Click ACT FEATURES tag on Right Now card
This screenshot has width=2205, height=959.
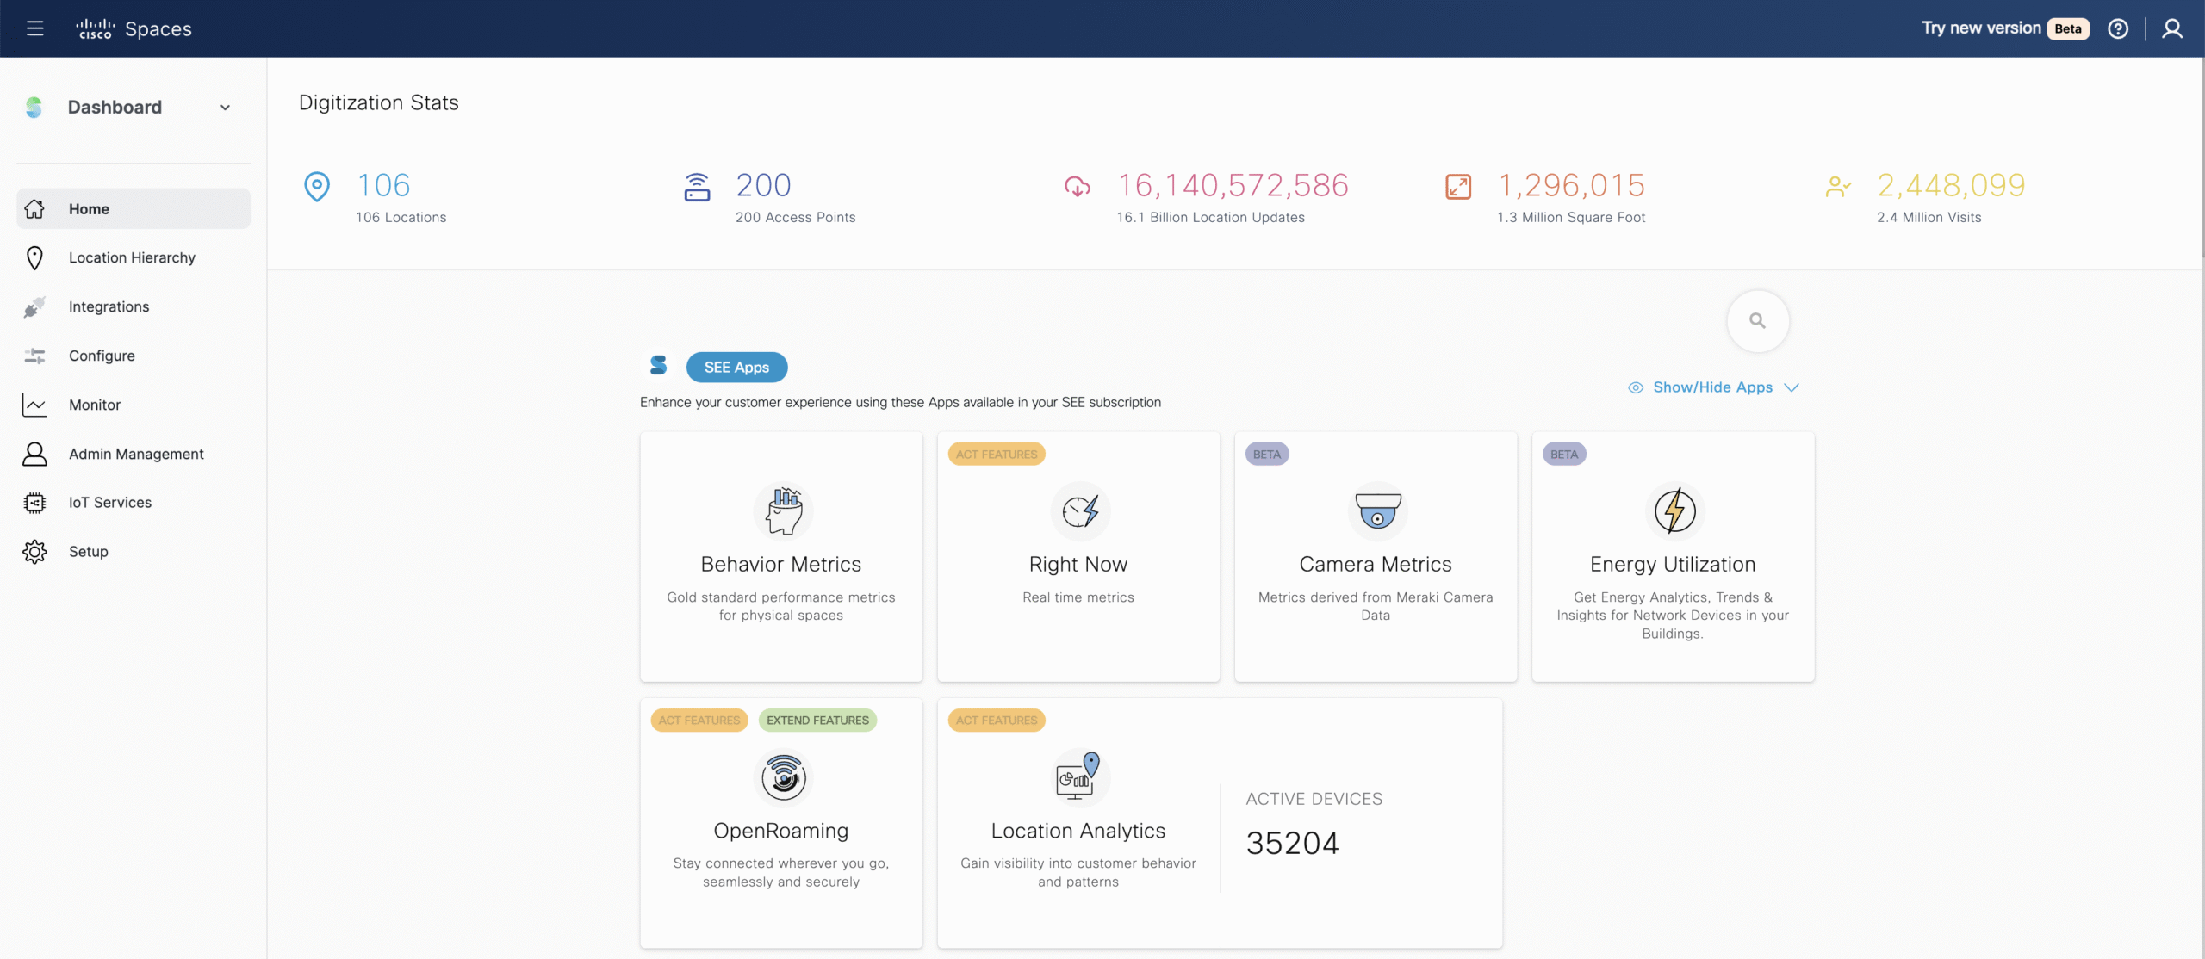pyautogui.click(x=997, y=455)
